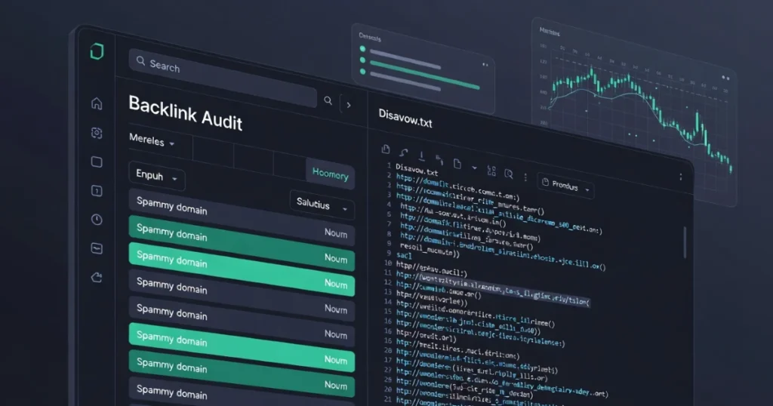
Task: Open the Home icon in sidebar
Action: (x=96, y=103)
